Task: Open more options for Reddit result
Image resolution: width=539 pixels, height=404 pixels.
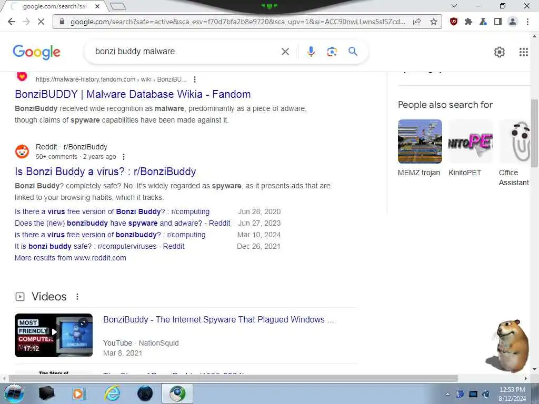Action: click(123, 157)
